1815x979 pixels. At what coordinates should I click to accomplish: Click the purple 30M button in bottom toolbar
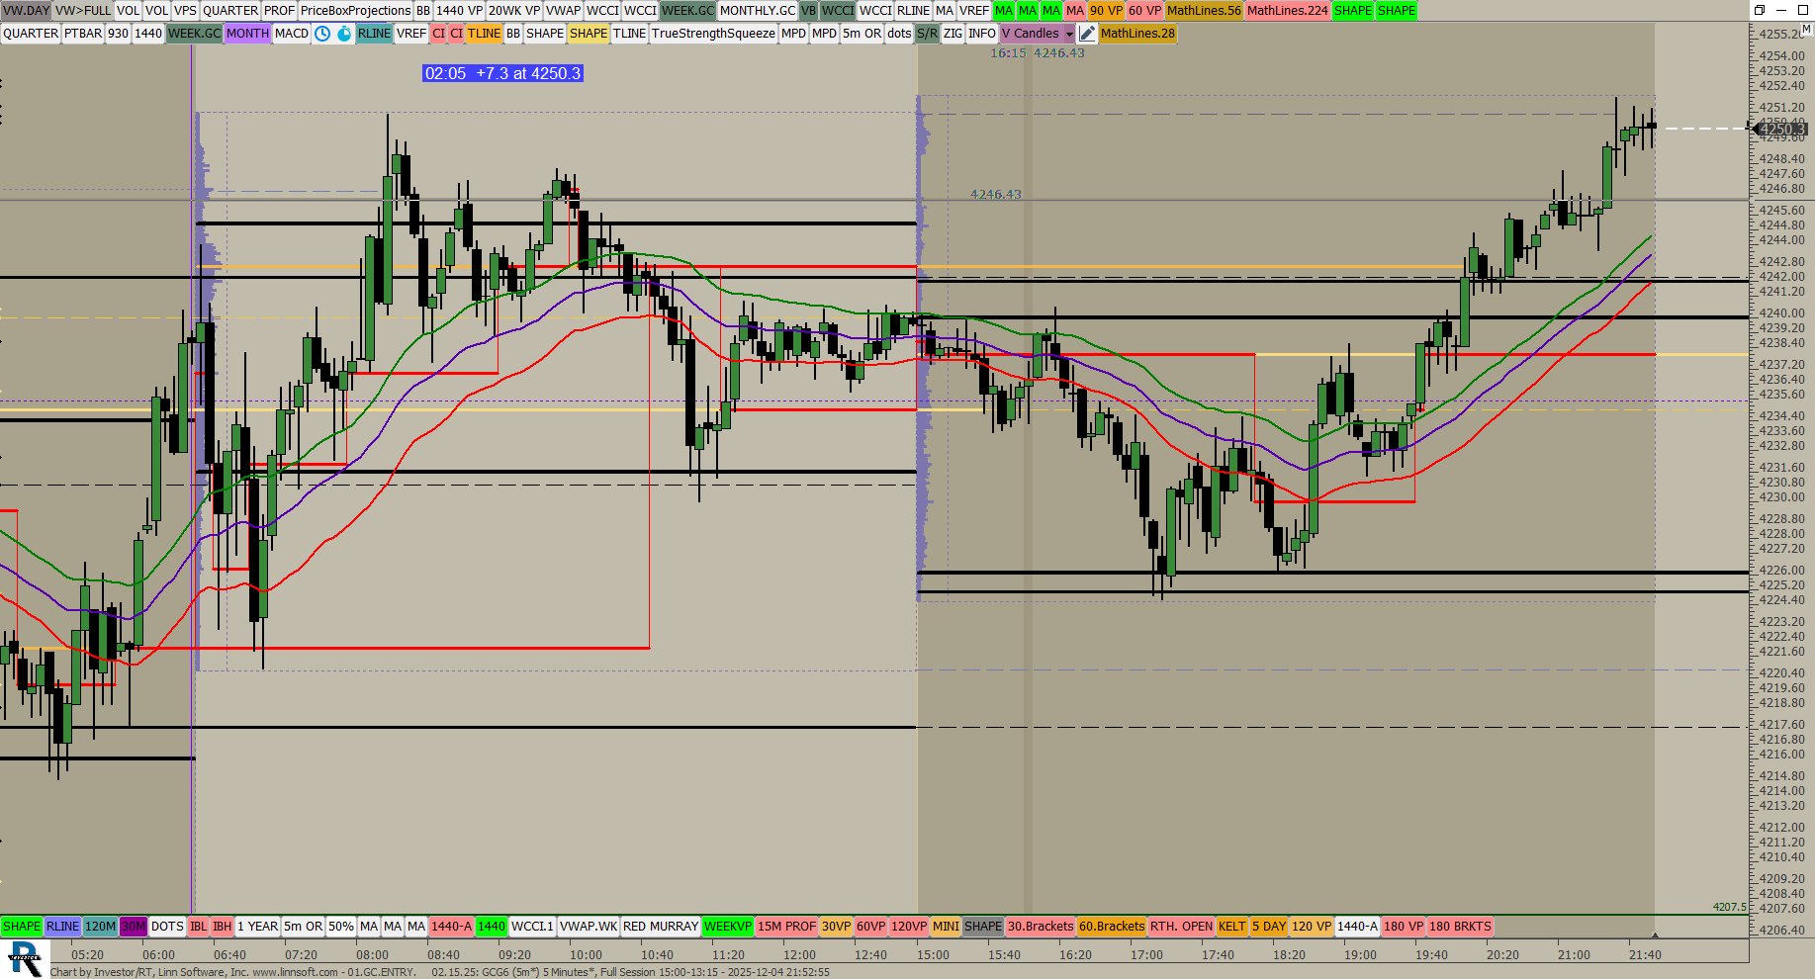(134, 927)
